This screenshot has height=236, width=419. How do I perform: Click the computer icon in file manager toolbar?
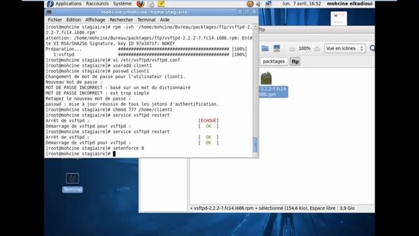pyautogui.click(x=277, y=49)
